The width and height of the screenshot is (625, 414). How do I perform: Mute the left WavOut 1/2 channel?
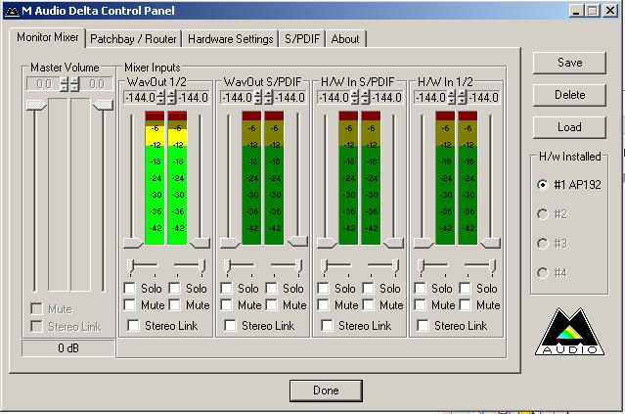pos(129,304)
